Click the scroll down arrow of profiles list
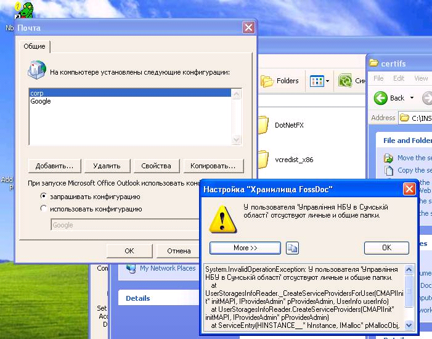Image resolution: width=432 pixels, height=339 pixels. pyautogui.click(x=236, y=139)
